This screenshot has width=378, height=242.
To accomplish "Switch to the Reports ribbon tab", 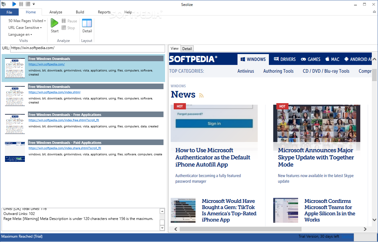I will click(x=104, y=12).
